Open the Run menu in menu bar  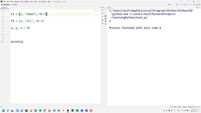coord(32,2)
